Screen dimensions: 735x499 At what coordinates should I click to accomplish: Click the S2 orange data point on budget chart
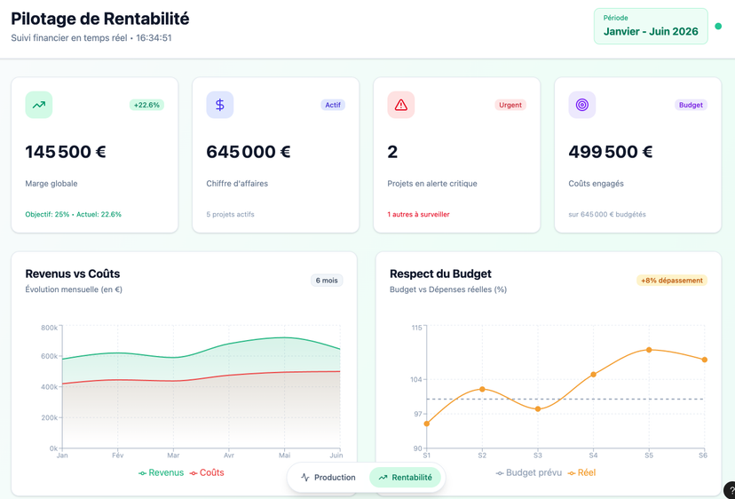click(482, 389)
